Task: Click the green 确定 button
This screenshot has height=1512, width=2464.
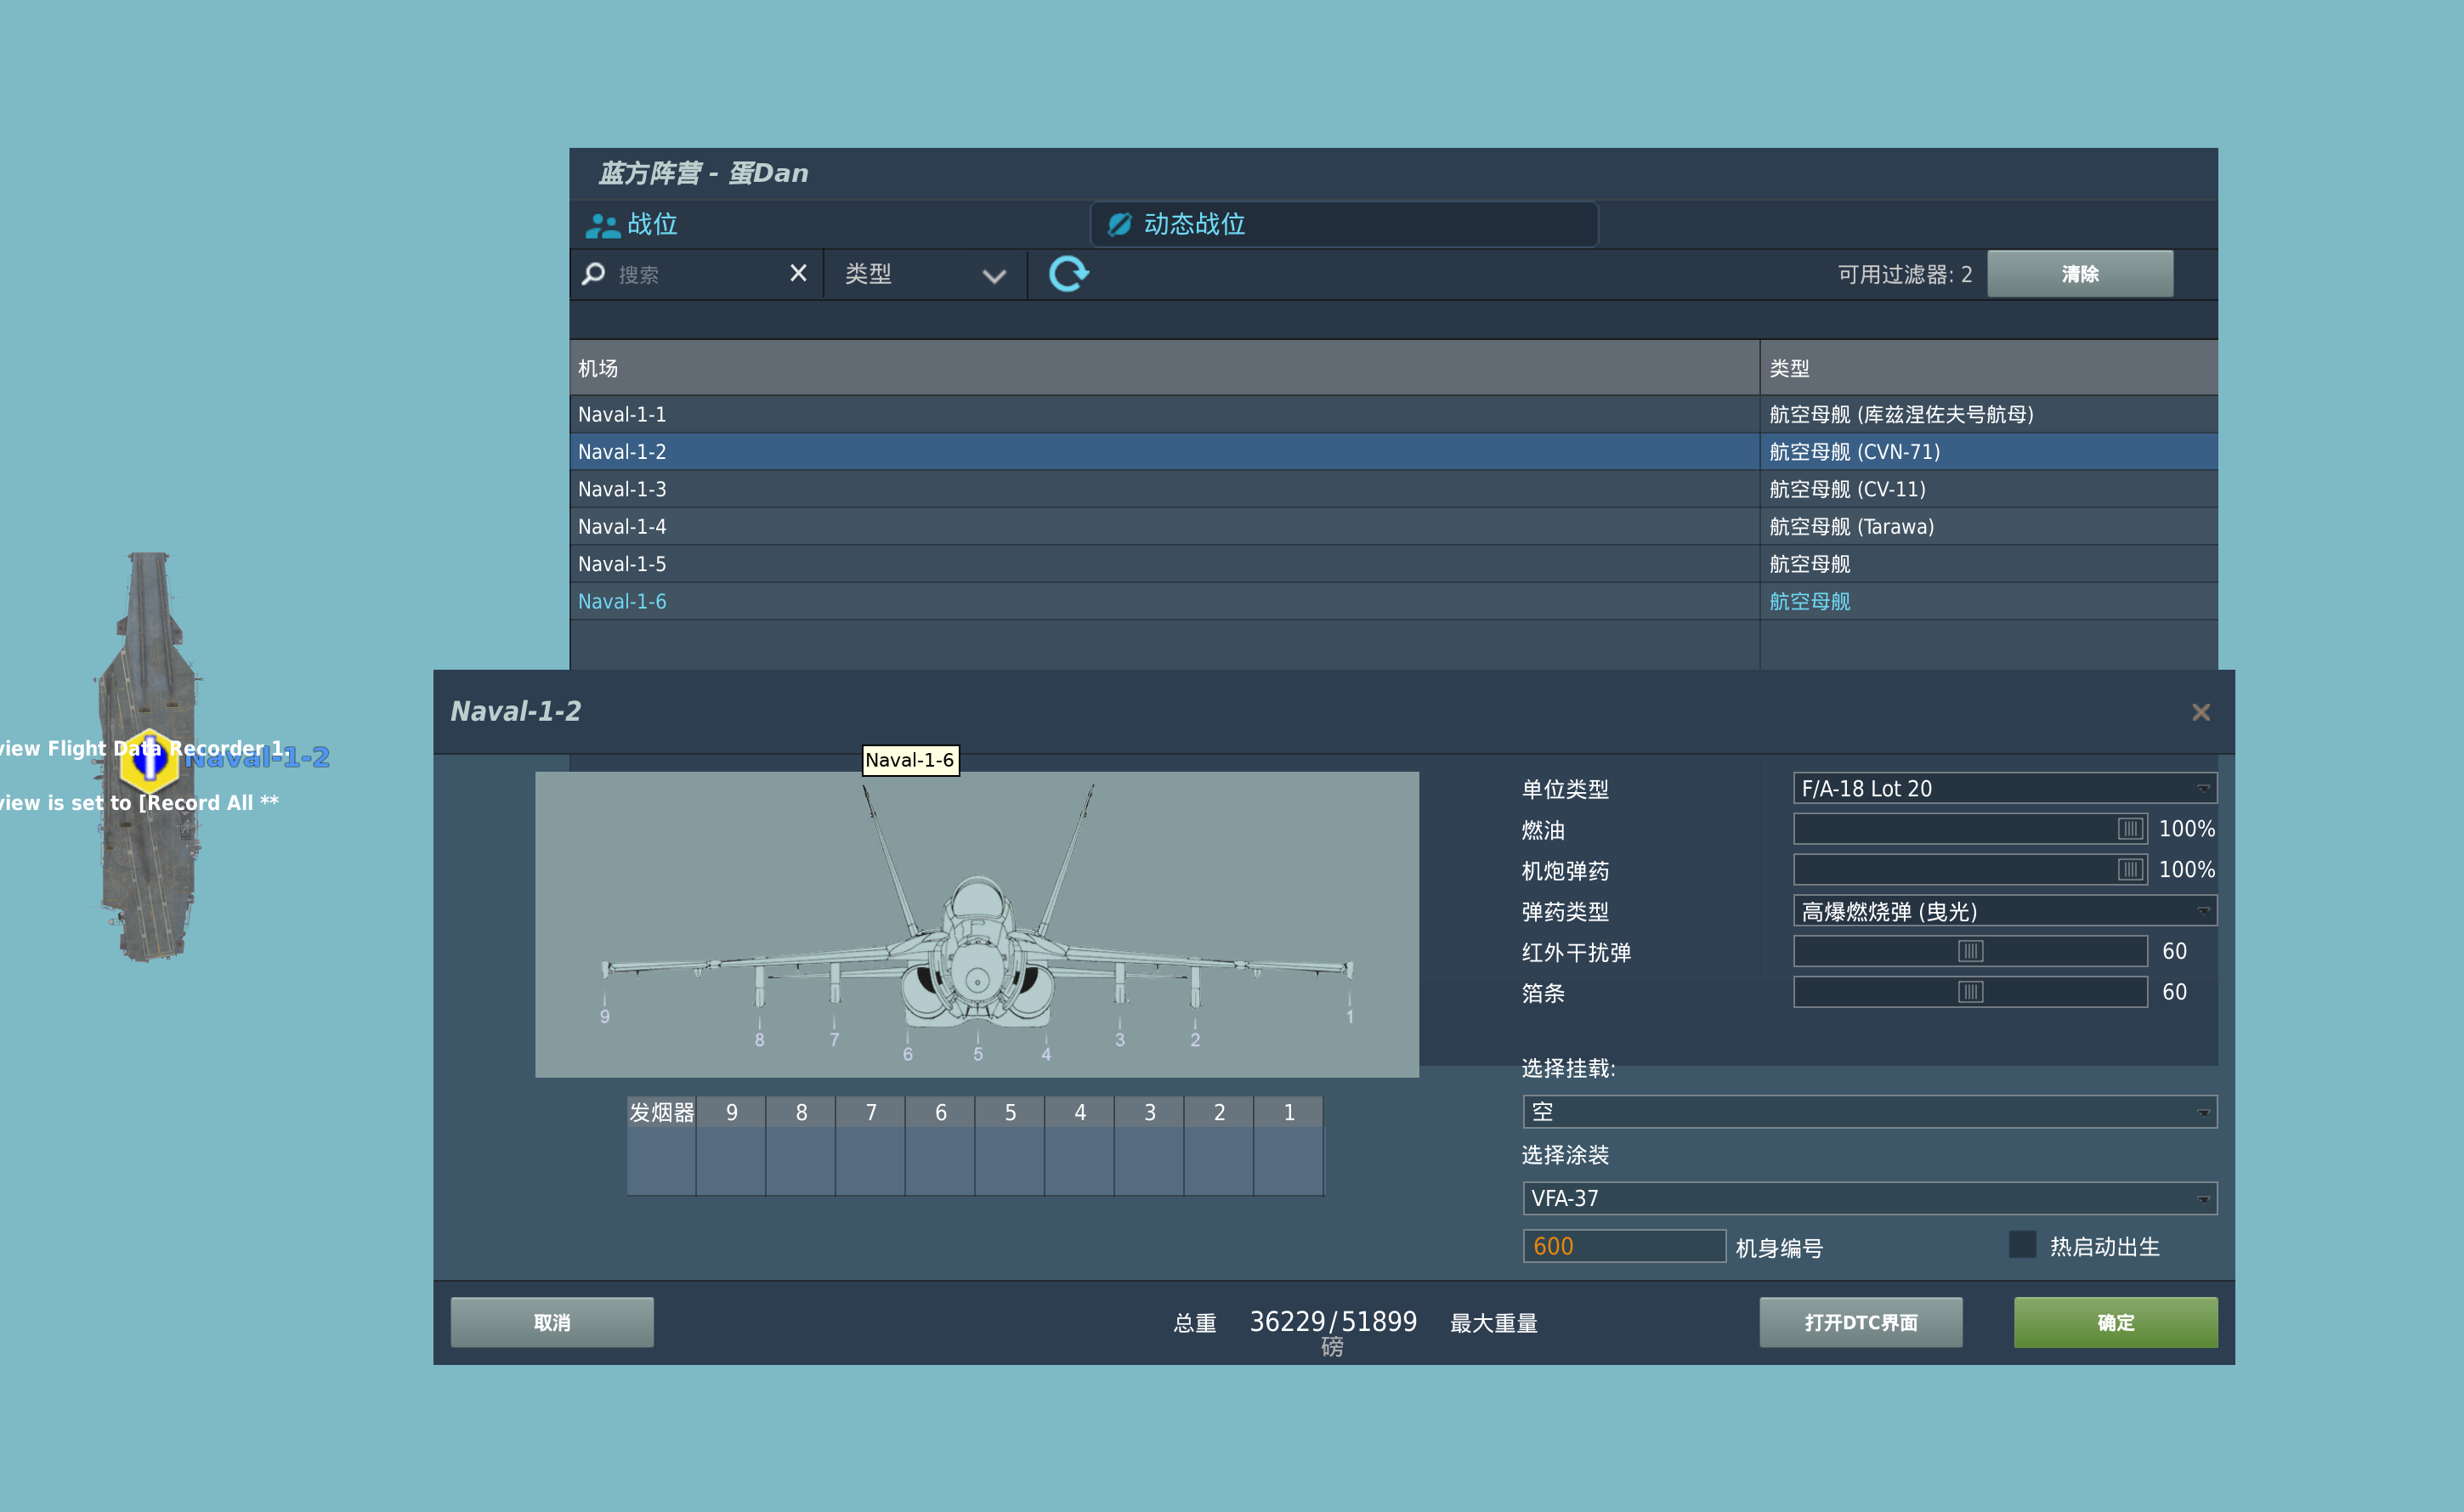Action: coord(2115,1322)
